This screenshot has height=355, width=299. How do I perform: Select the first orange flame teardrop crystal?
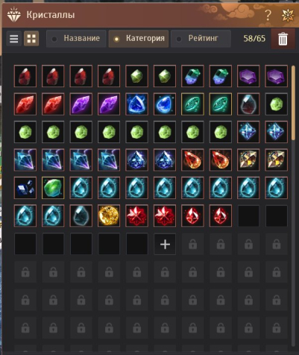(192, 160)
